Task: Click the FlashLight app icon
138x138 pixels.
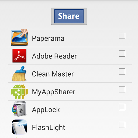Action: click(x=19, y=127)
